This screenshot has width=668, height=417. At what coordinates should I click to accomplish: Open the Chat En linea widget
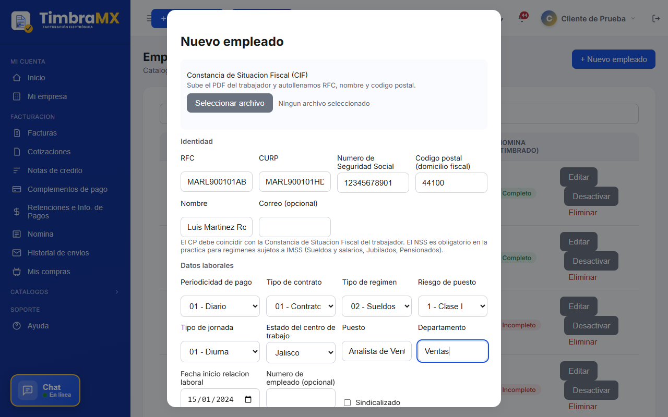(45, 390)
